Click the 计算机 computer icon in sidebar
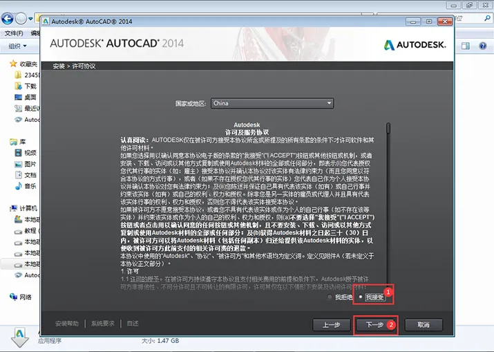 (x=13, y=208)
